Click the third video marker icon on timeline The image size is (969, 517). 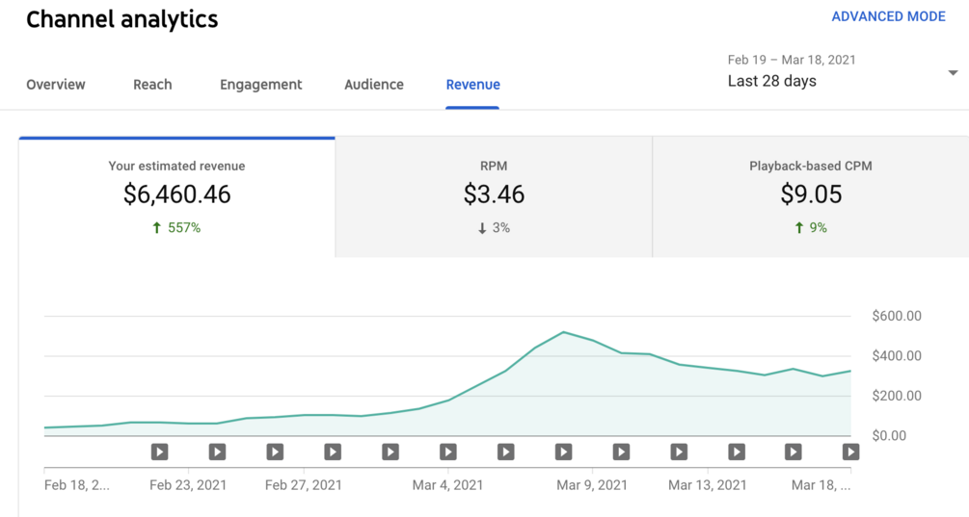tap(275, 451)
